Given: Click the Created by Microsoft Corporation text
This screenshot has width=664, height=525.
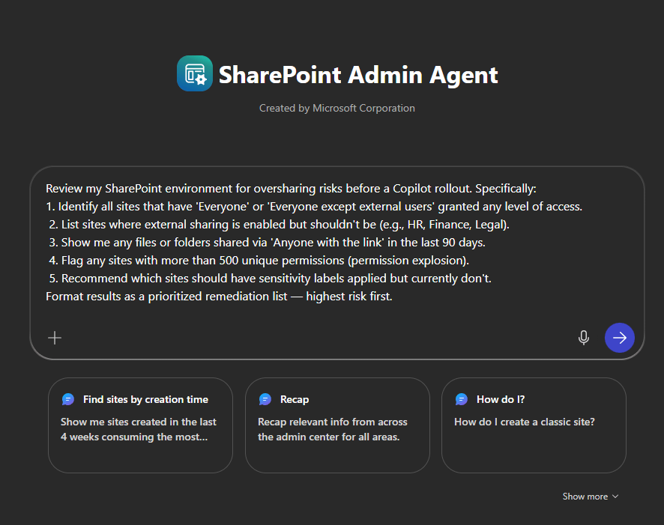Looking at the screenshot, I should click(x=337, y=108).
